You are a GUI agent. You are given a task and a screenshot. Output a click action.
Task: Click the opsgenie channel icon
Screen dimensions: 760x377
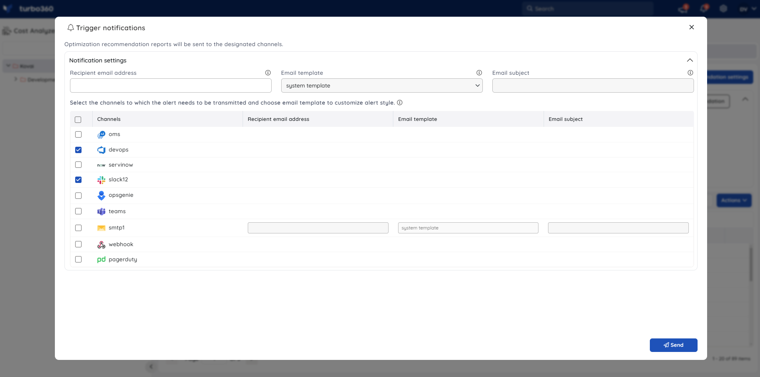coord(101,195)
